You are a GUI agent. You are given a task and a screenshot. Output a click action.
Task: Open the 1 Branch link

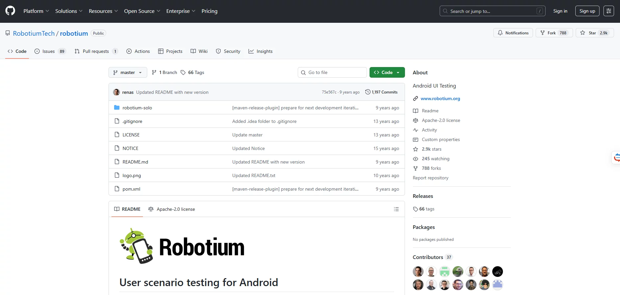pyautogui.click(x=164, y=72)
